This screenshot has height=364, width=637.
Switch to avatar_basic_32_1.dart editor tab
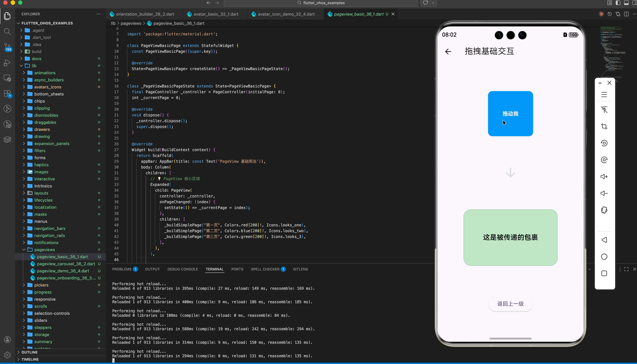click(x=216, y=14)
